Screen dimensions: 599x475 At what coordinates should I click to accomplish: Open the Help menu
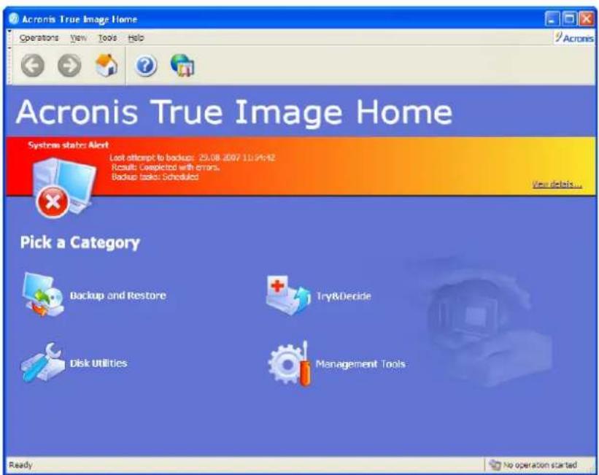point(136,38)
